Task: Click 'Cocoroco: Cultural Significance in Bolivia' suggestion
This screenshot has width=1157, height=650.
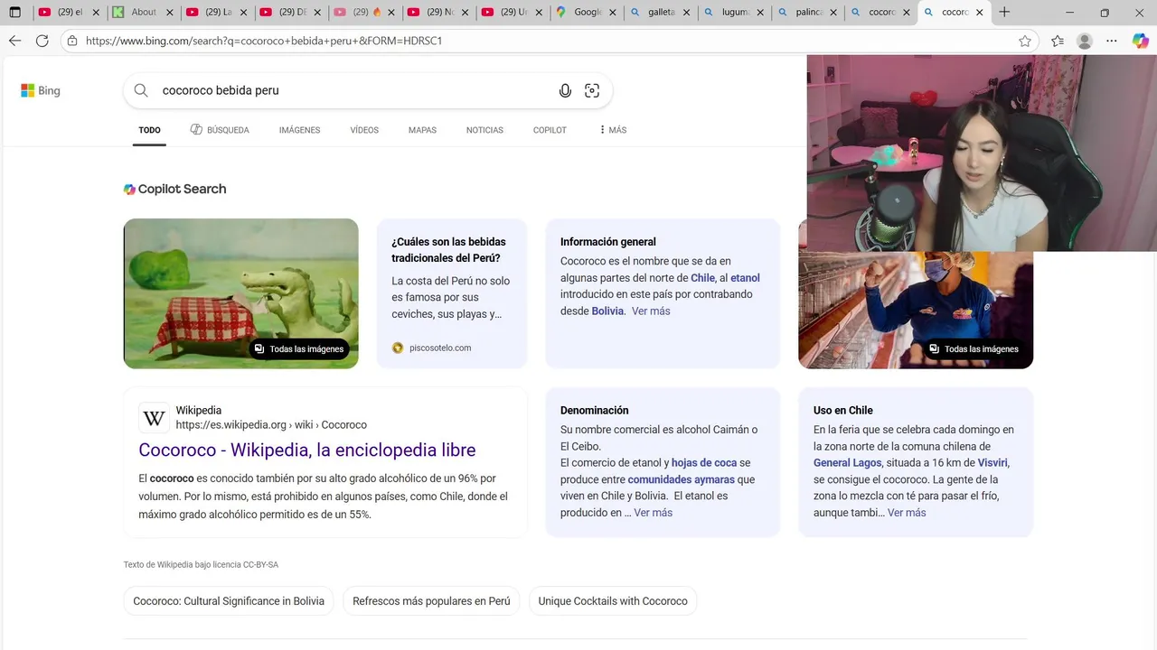Action: point(229,601)
